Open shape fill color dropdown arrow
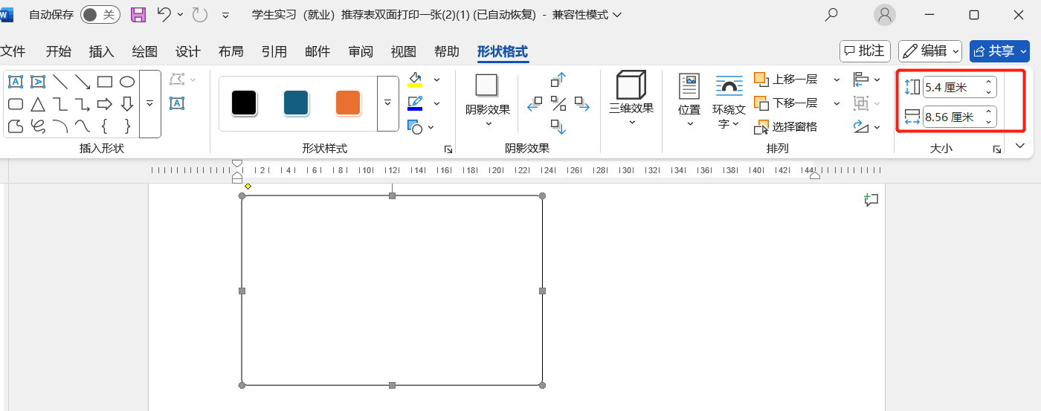This screenshot has height=411, width=1041. 436,80
